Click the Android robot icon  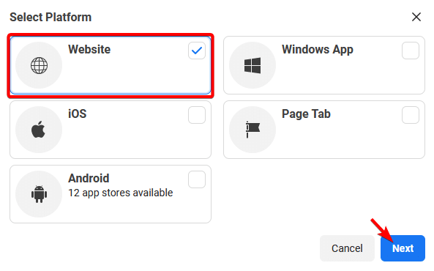click(x=39, y=194)
